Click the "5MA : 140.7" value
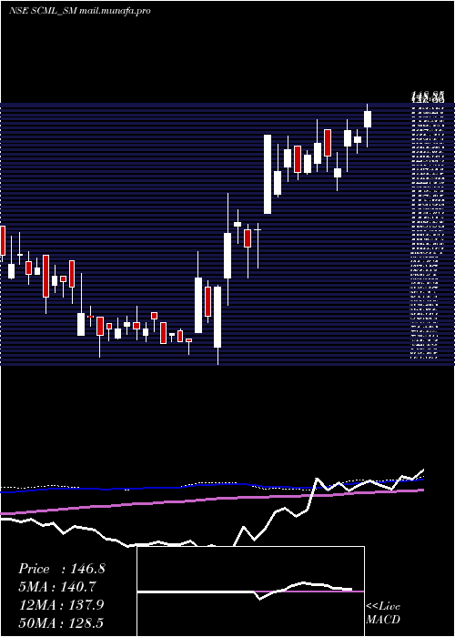 click(x=57, y=587)
